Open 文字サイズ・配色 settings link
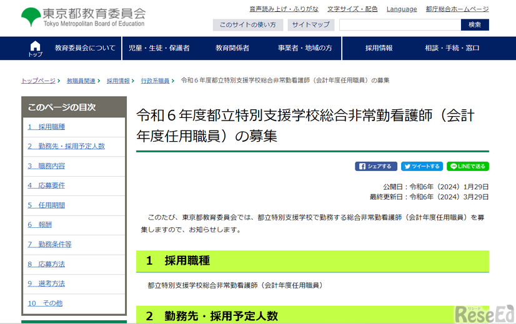The width and height of the screenshot is (516, 324). 352,9
